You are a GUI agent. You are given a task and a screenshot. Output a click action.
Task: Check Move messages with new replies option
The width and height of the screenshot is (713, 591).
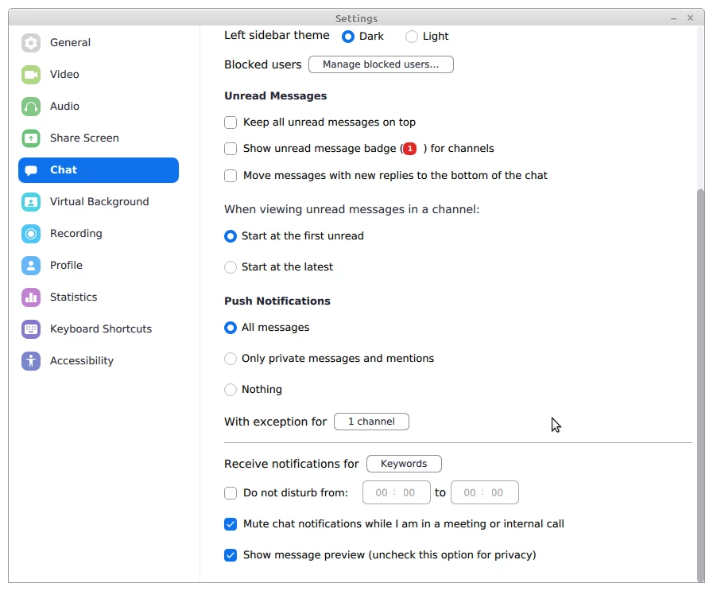click(x=231, y=176)
